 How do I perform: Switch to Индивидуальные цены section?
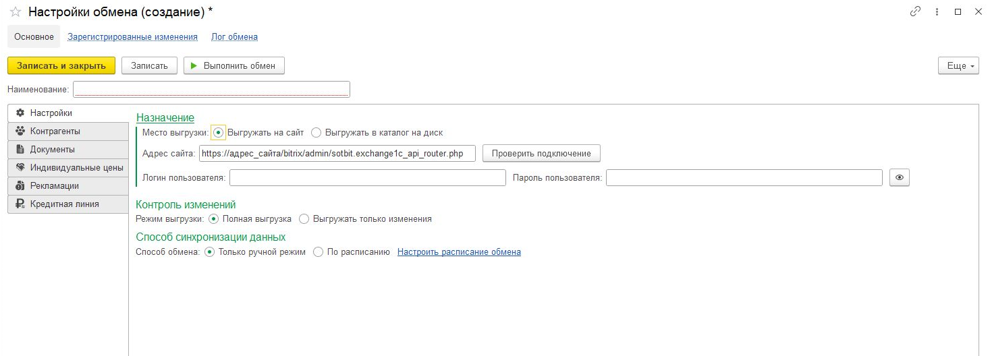coord(67,168)
